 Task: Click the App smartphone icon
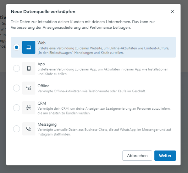[29, 68]
